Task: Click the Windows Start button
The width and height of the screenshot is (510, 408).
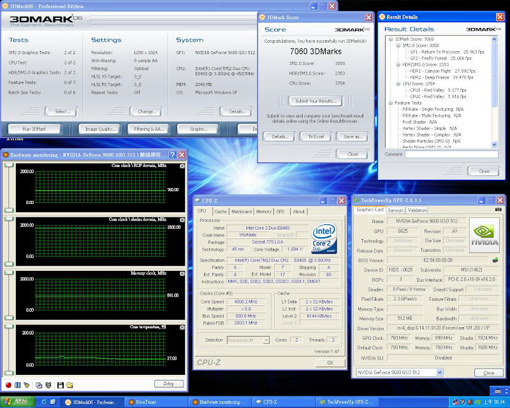Action: pos(17,402)
